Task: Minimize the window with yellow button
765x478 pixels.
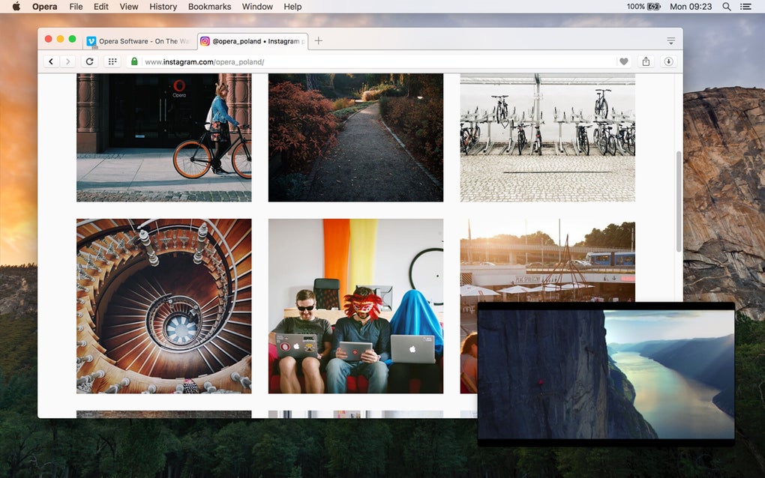Action: [x=61, y=39]
